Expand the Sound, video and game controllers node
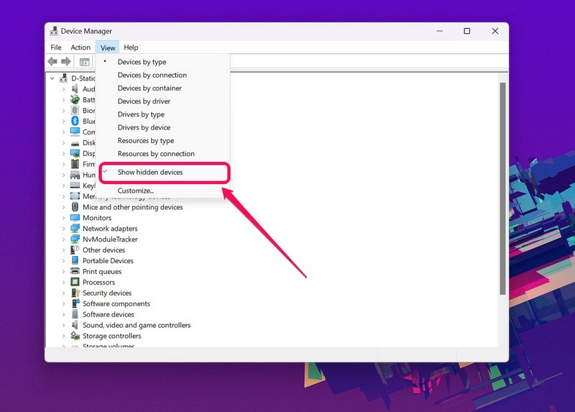The height and width of the screenshot is (412, 575). [63, 325]
